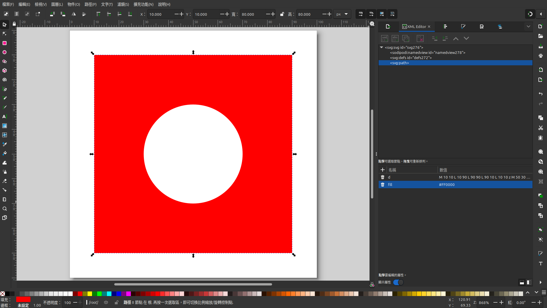
Task: Expand the command bar overflow arrow
Action: coord(540,282)
